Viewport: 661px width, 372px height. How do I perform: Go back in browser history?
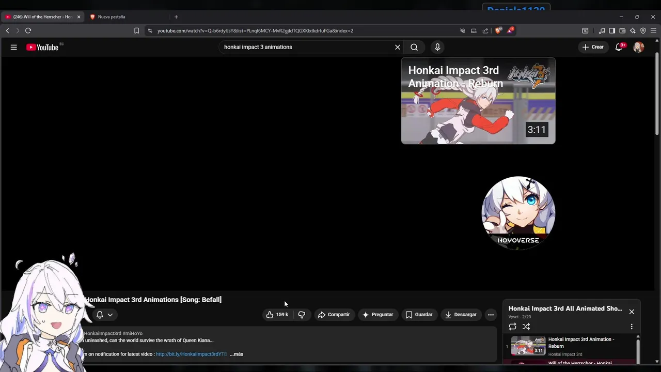(x=8, y=30)
